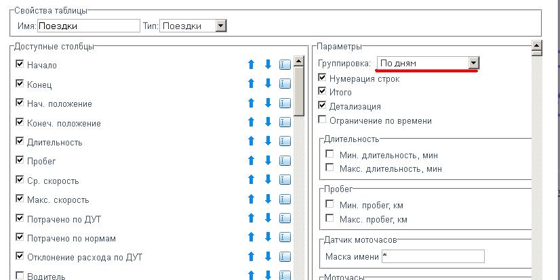Open the rename icon for Конеч. положение

pyautogui.click(x=285, y=122)
